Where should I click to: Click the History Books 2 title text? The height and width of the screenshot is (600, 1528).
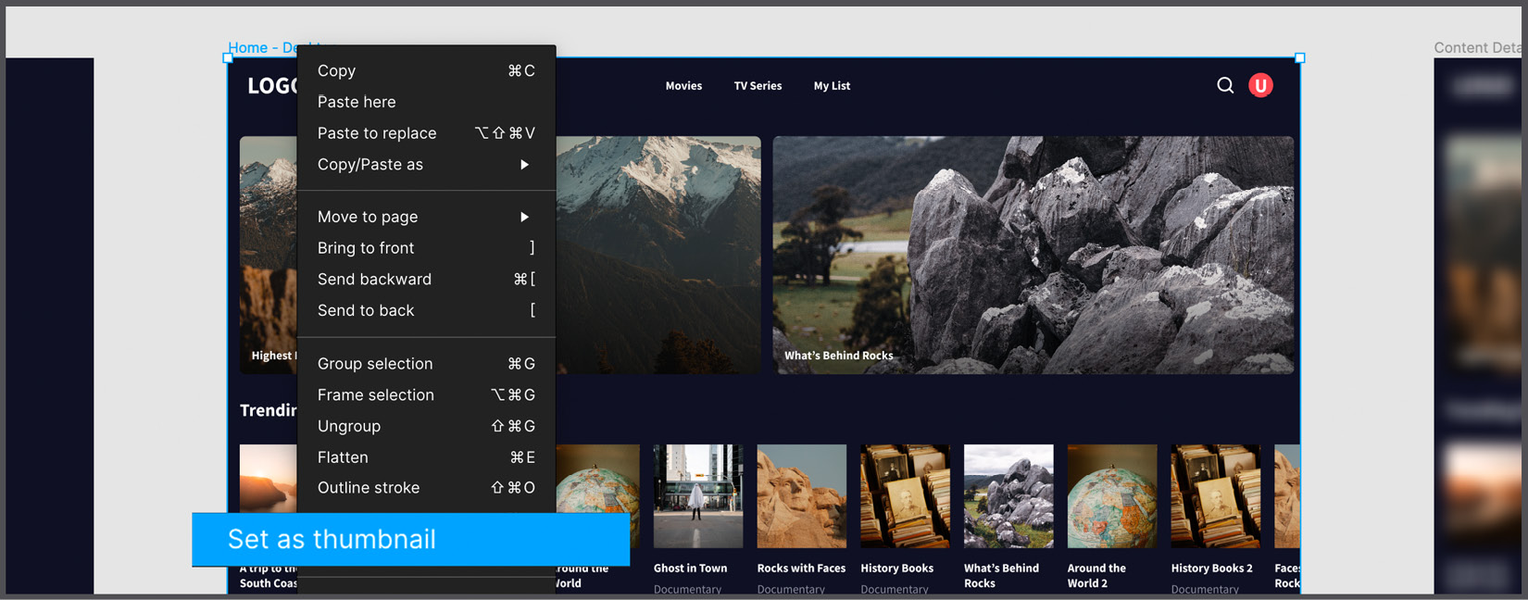coord(1211,568)
